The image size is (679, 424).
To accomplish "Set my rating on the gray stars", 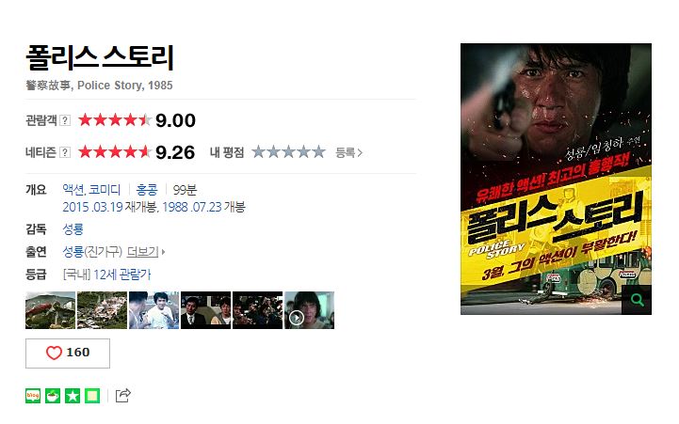I will (288, 152).
